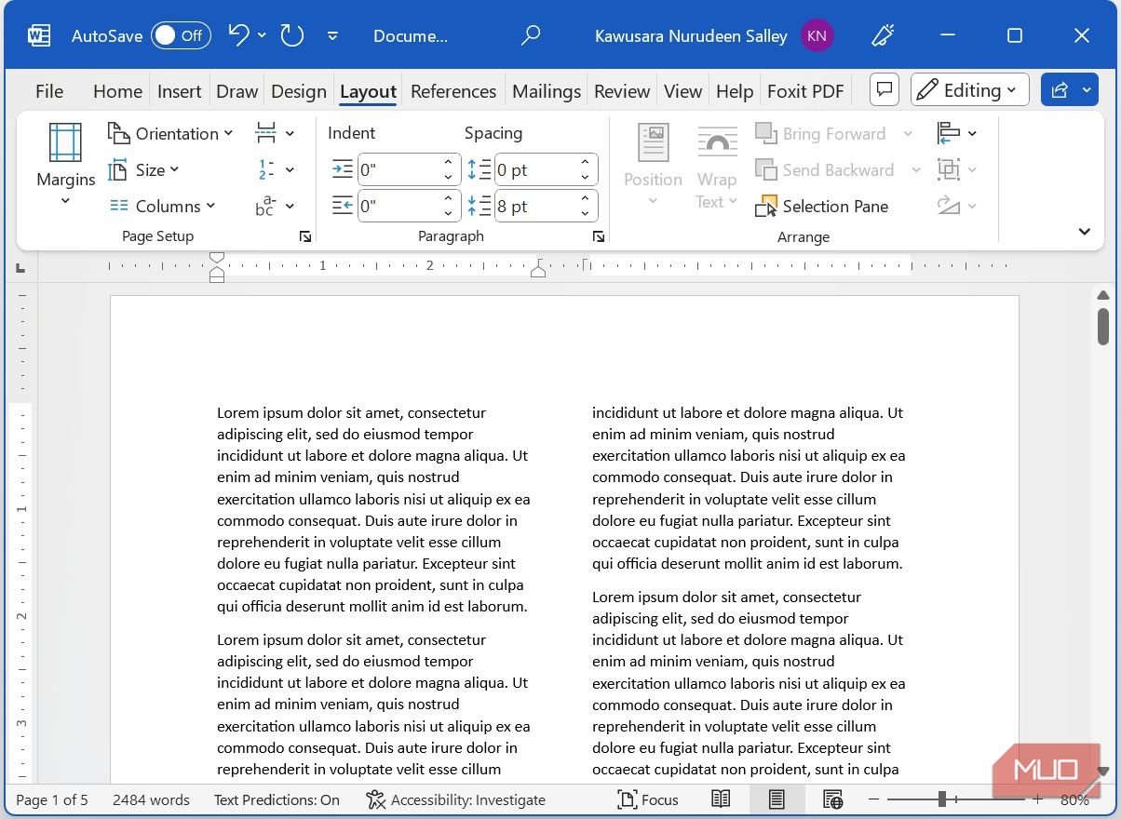Image resolution: width=1121 pixels, height=819 pixels.
Task: Increase Spacing After using the up stepper
Action: tap(584, 198)
